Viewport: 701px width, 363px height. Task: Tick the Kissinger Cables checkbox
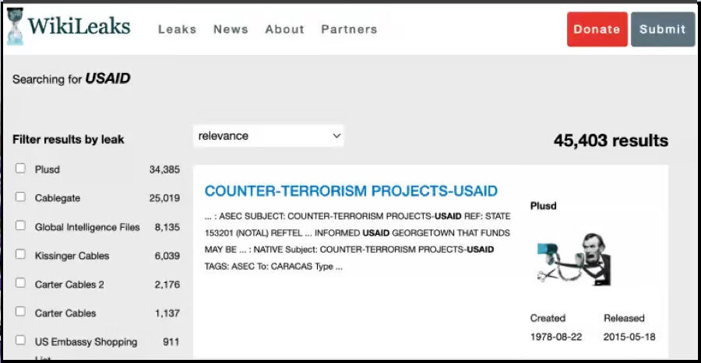click(20, 254)
